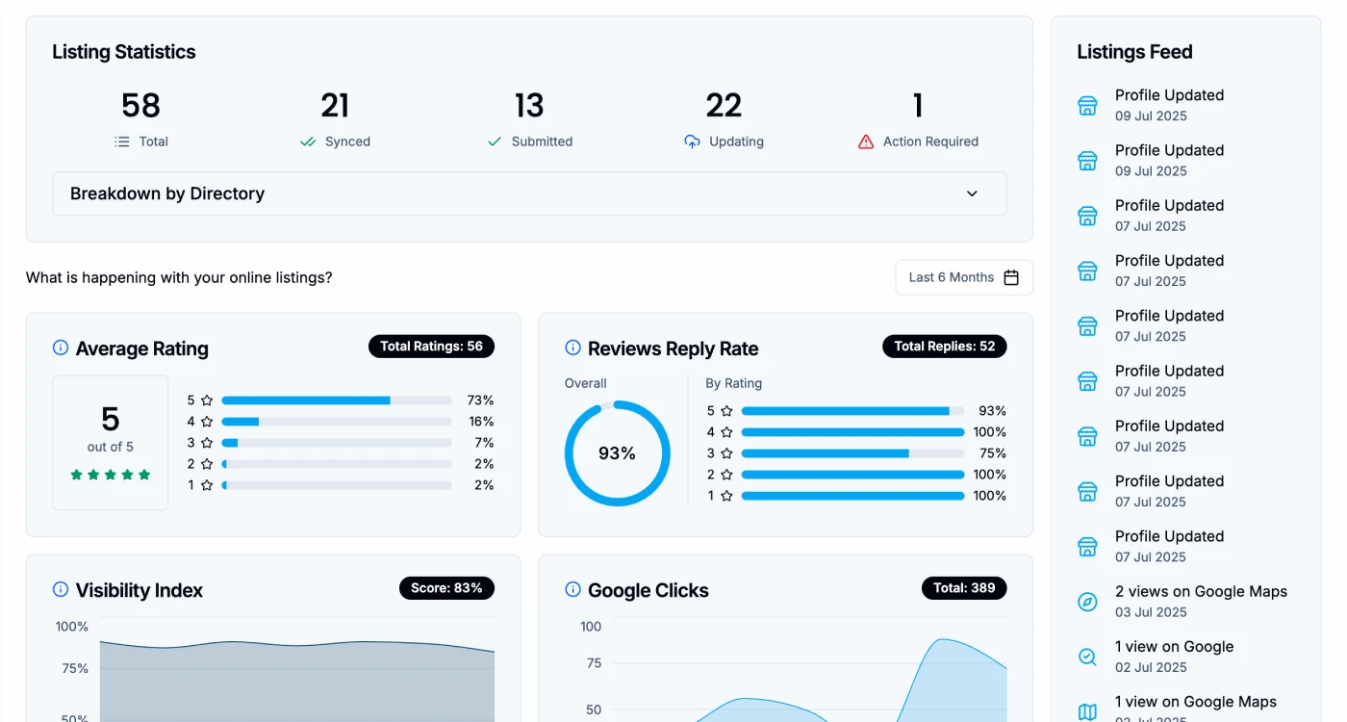Click the map icon for 1 view on Google Maps
The image size is (1347, 722).
pyautogui.click(x=1087, y=711)
